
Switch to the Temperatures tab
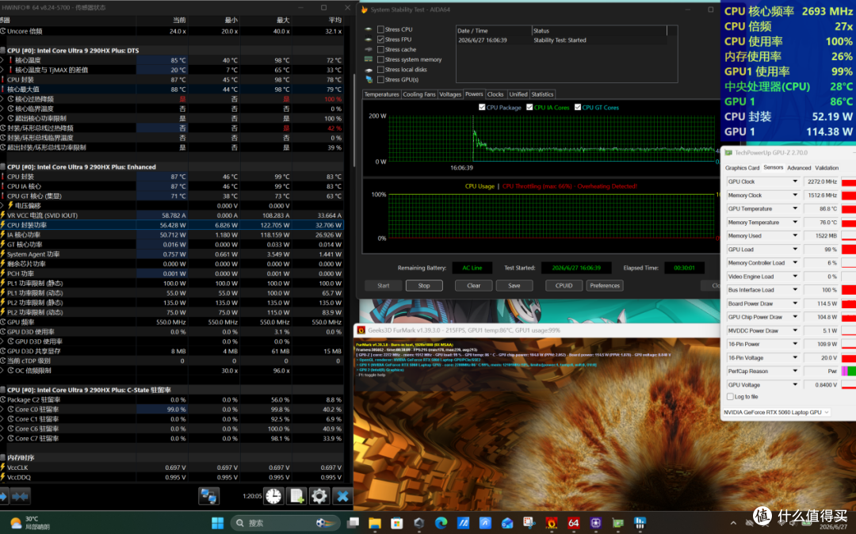[381, 94]
